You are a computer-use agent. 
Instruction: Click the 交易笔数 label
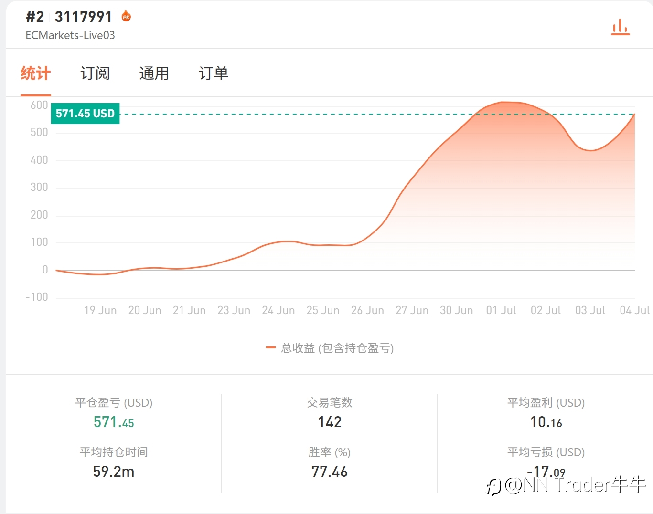pyautogui.click(x=330, y=402)
